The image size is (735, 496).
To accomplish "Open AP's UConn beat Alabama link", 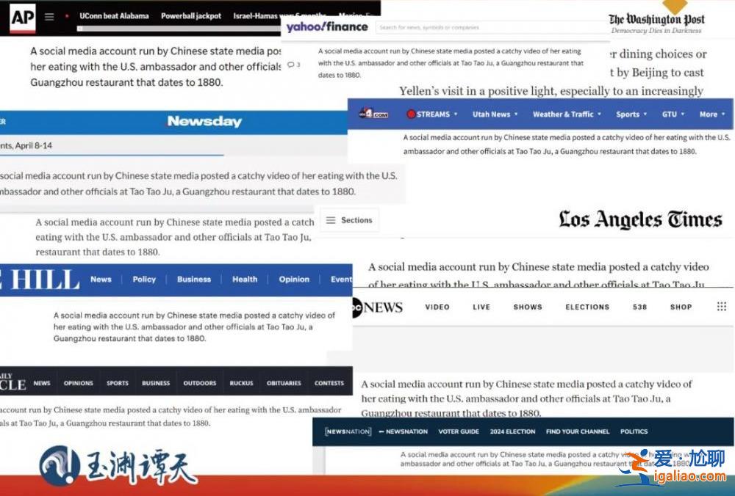I will pos(114,16).
